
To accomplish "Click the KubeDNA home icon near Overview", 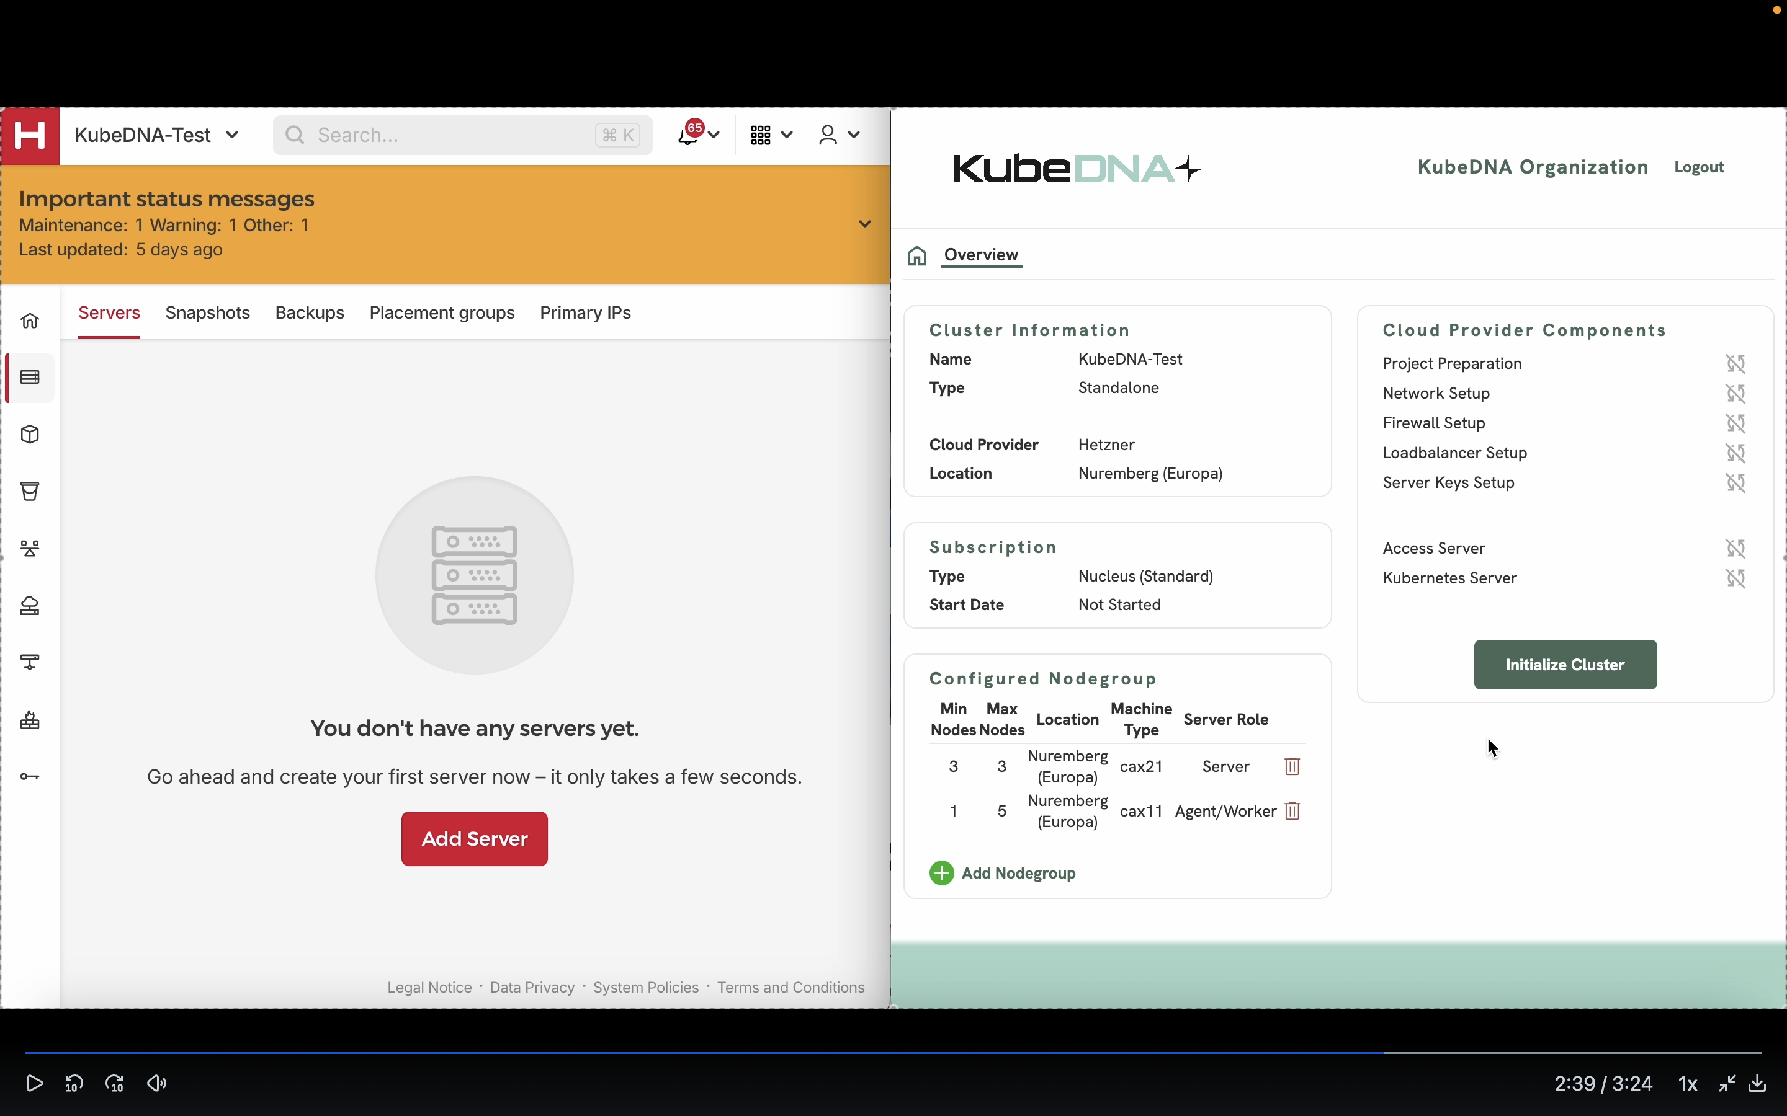I will [x=916, y=255].
